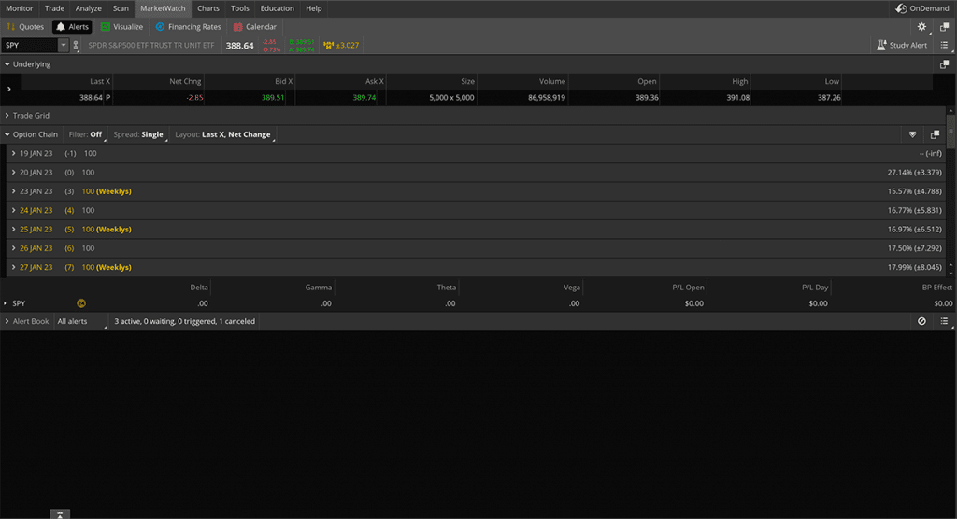Click the bid price 389.51 cell
The height and width of the screenshot is (519, 957).
(x=272, y=98)
